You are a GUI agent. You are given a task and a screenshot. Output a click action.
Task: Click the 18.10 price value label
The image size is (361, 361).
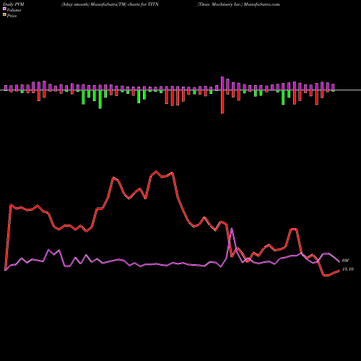tap(348, 269)
